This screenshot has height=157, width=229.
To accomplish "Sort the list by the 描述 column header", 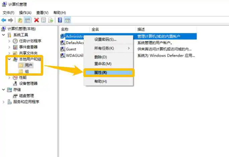I will click(141, 29).
